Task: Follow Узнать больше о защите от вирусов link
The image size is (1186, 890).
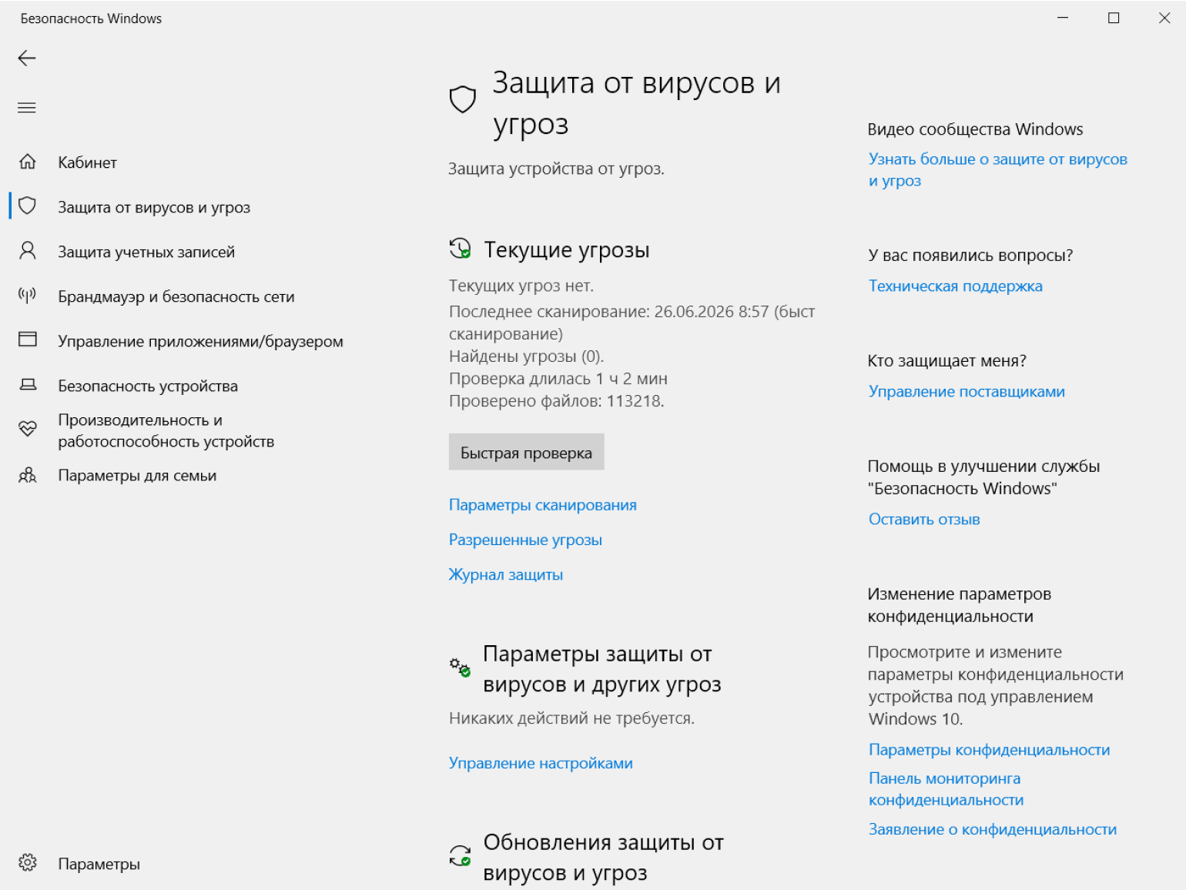Action: pos(998,169)
